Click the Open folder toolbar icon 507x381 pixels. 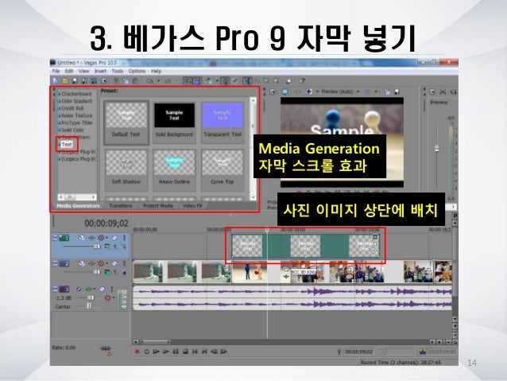[64, 80]
